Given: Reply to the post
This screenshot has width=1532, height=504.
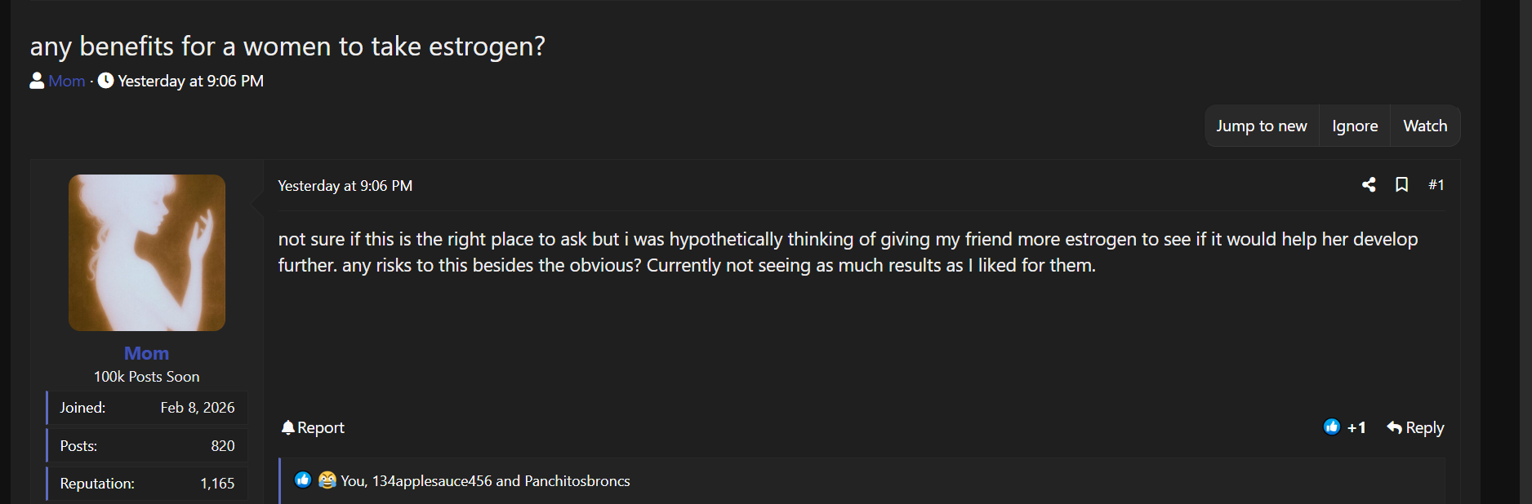Looking at the screenshot, I should (x=1415, y=427).
